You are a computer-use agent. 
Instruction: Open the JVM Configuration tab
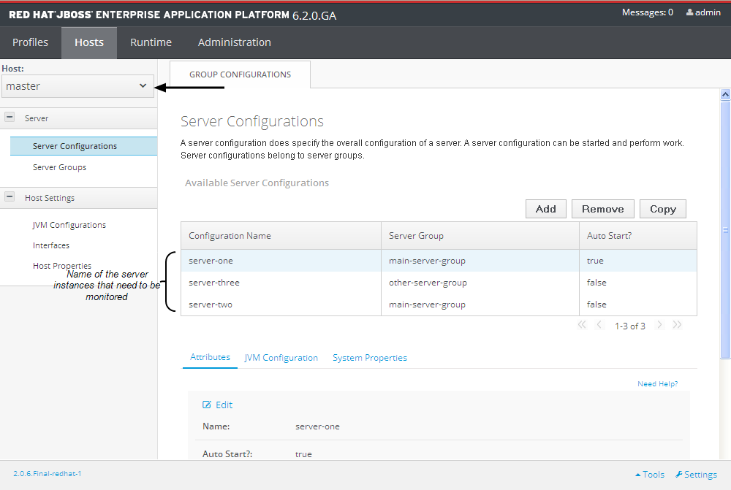click(x=281, y=358)
